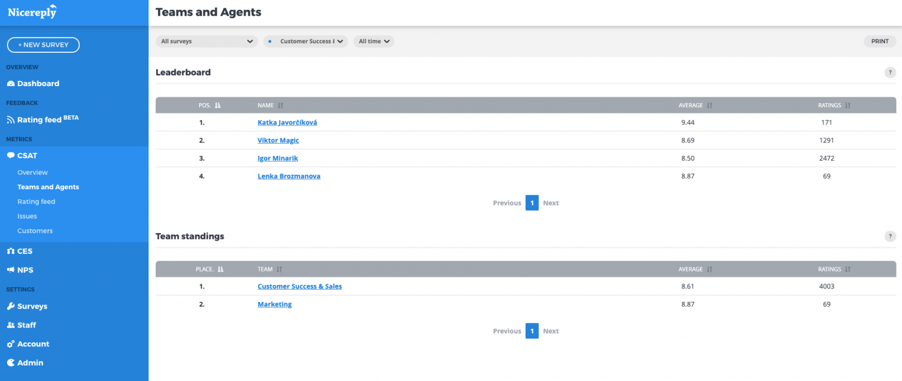The height and width of the screenshot is (381, 902).
Task: Sort leaderboard by Name column arrows
Action: [280, 106]
